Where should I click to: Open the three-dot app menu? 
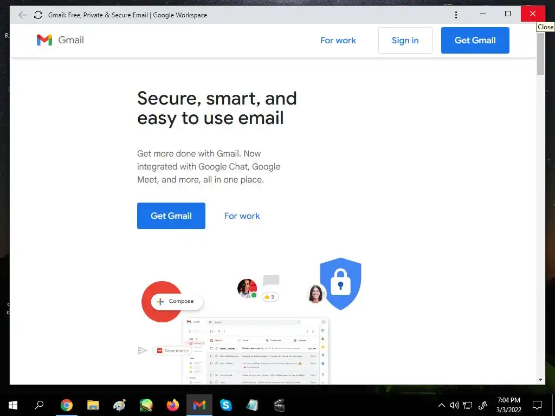coord(456,15)
